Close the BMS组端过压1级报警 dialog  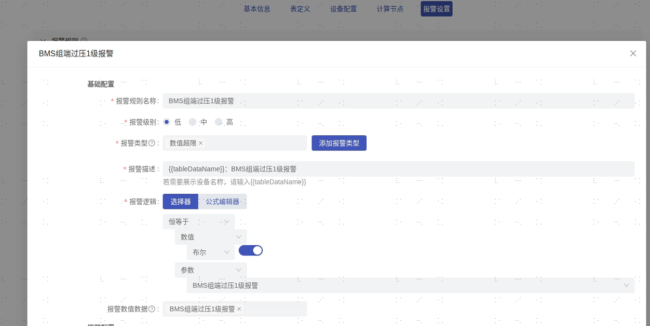pyautogui.click(x=633, y=53)
